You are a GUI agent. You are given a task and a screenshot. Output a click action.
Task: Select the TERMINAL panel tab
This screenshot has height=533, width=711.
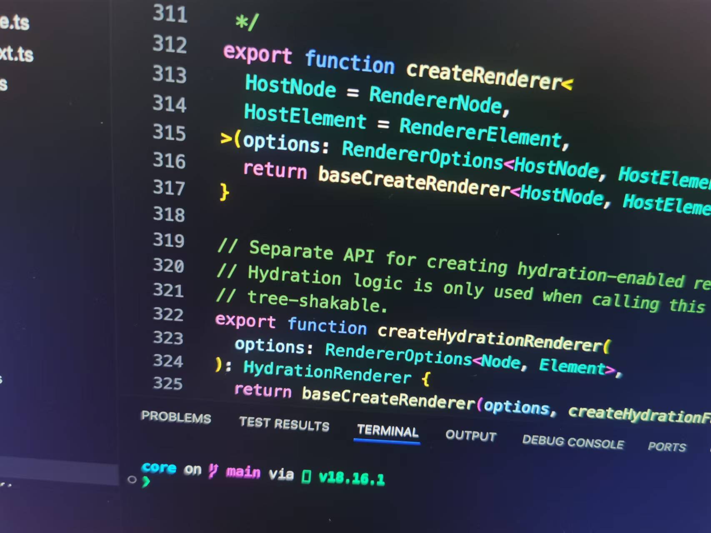coord(388,430)
